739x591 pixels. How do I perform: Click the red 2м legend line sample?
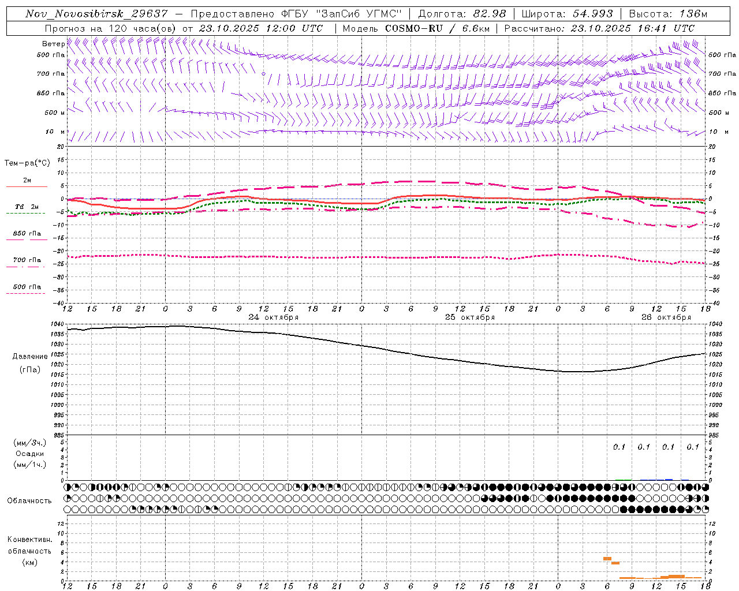click(x=26, y=187)
